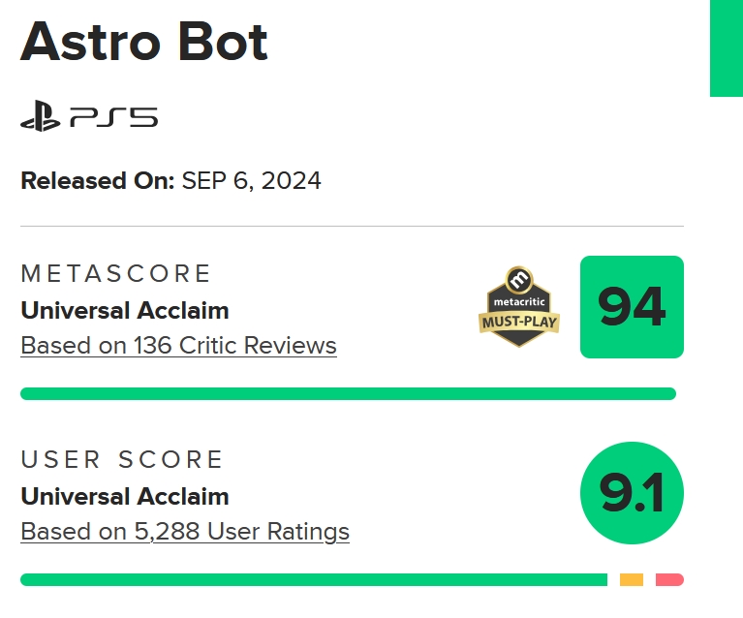743x618 pixels.
Task: Click the PlayStation symbol icon
Action: click(x=41, y=118)
